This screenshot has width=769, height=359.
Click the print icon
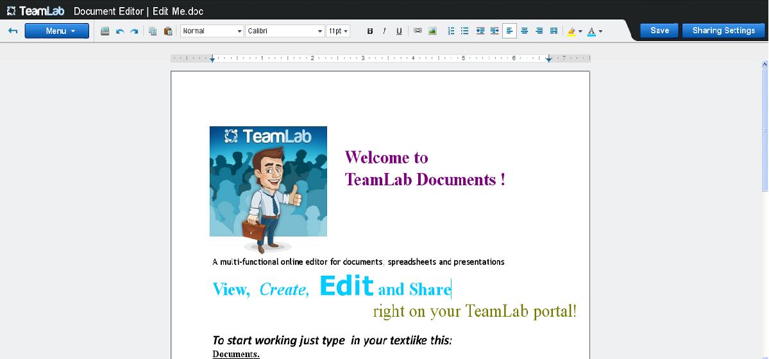pyautogui.click(x=105, y=31)
